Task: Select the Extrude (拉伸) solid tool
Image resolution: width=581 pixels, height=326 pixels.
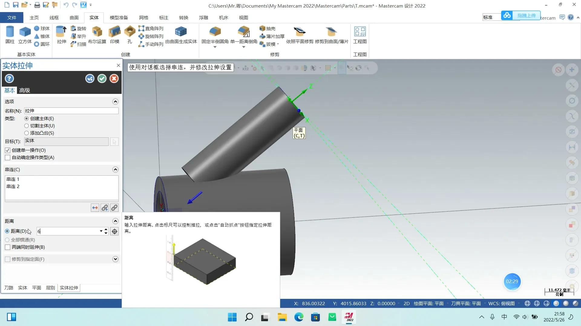Action: coord(61,32)
